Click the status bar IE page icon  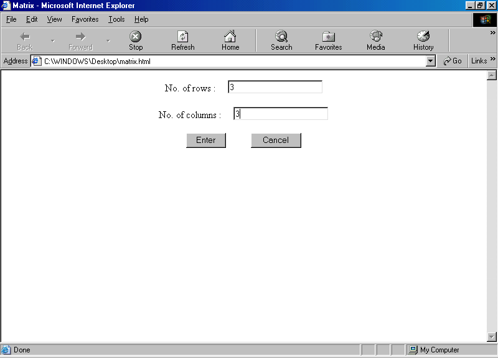[x=6, y=350]
